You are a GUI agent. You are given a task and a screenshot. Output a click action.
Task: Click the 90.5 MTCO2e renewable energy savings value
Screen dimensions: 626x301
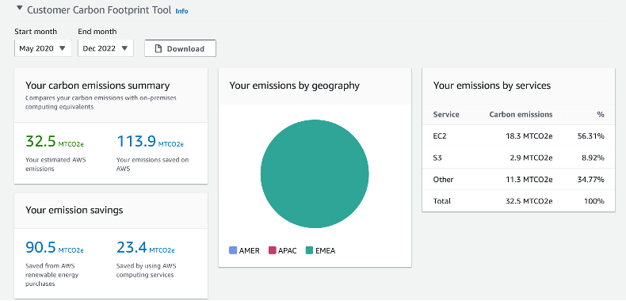tap(55, 248)
